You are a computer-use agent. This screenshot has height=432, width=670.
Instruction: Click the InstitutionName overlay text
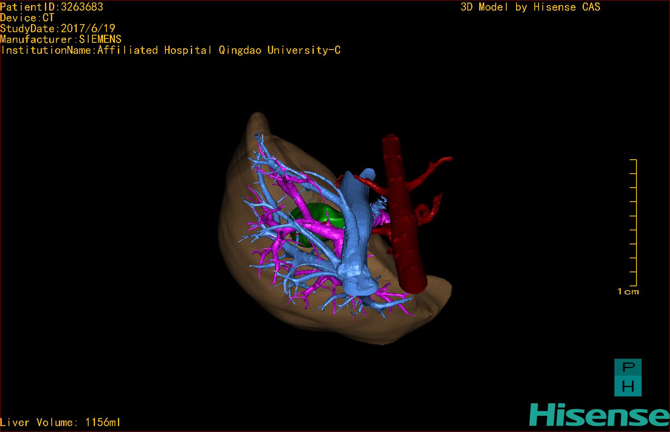point(170,50)
